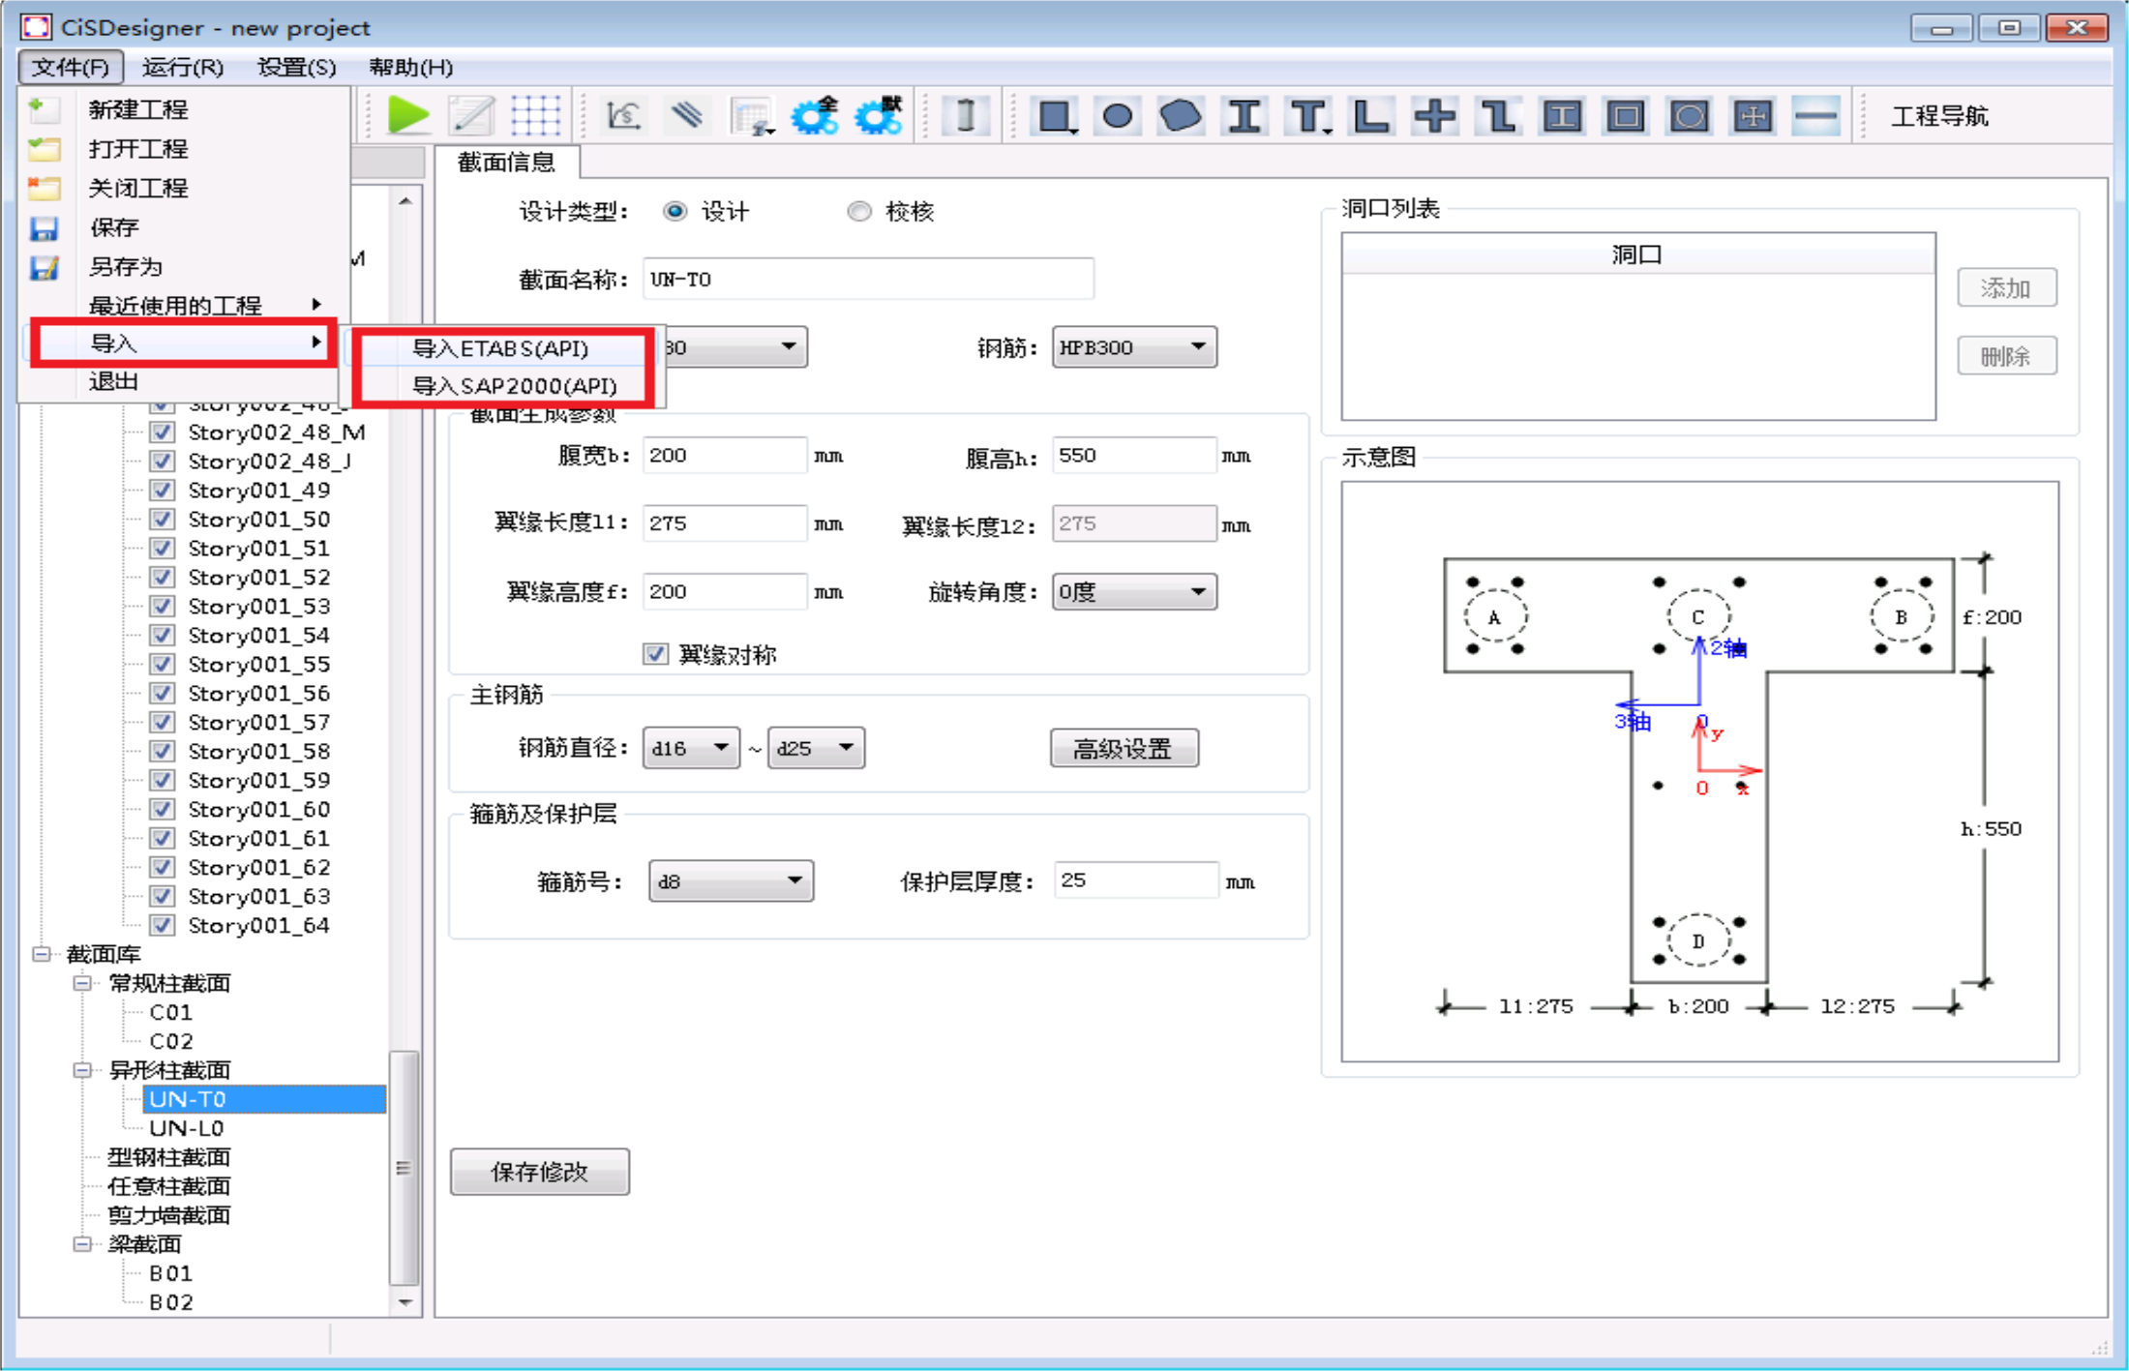The width and height of the screenshot is (2129, 1371).
Task: Click the green Run arrow icon
Action: pyautogui.click(x=407, y=116)
